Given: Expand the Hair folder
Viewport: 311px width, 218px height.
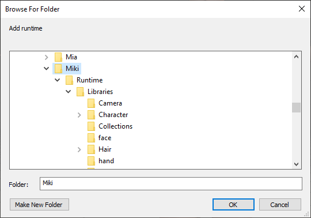Looking at the screenshot, I should click(x=79, y=149).
